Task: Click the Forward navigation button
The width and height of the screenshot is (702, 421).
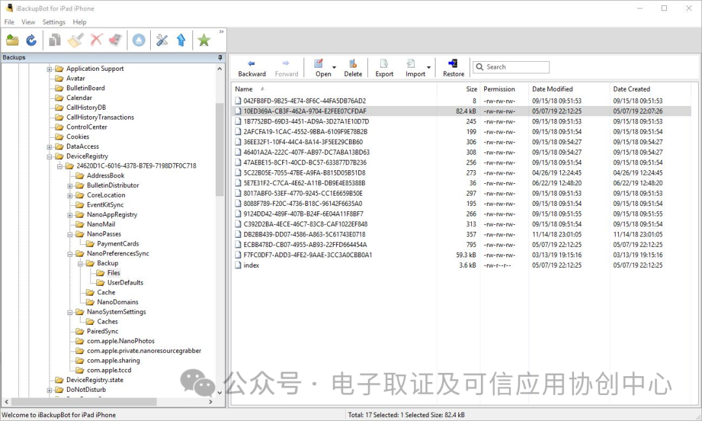Action: point(287,68)
